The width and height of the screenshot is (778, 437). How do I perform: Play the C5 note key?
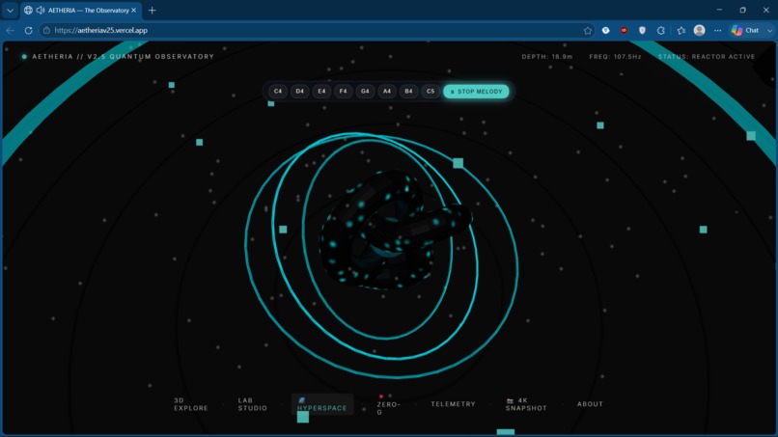tap(431, 92)
